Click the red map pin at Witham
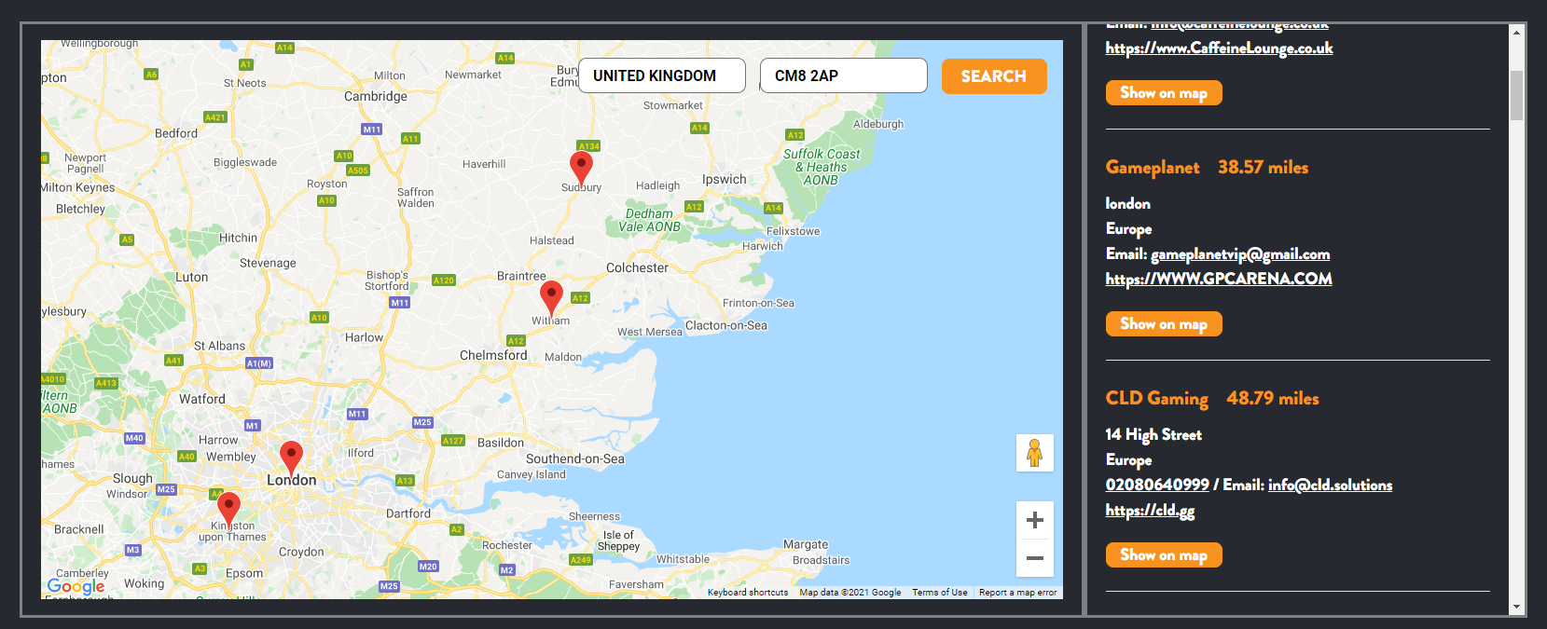This screenshot has width=1547, height=629. 551,296
